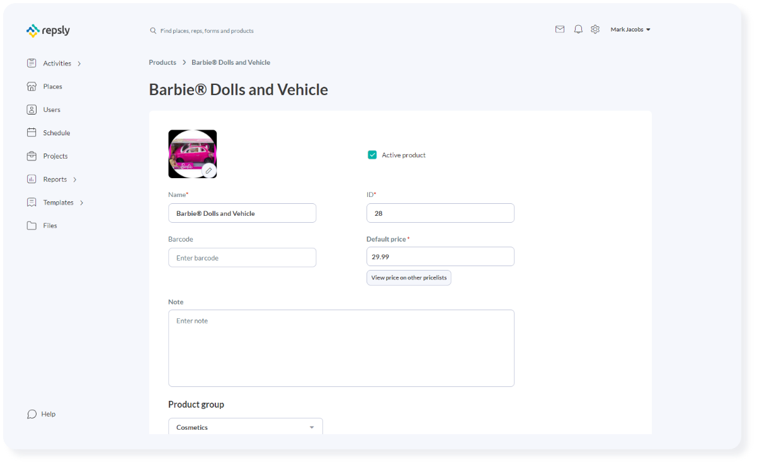Click View price on other pricelists
Viewport: 757px width, 465px height.
click(409, 277)
